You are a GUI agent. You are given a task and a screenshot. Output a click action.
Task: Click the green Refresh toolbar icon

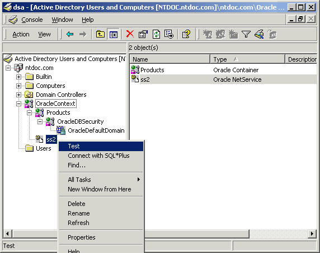pyautogui.click(x=156, y=34)
